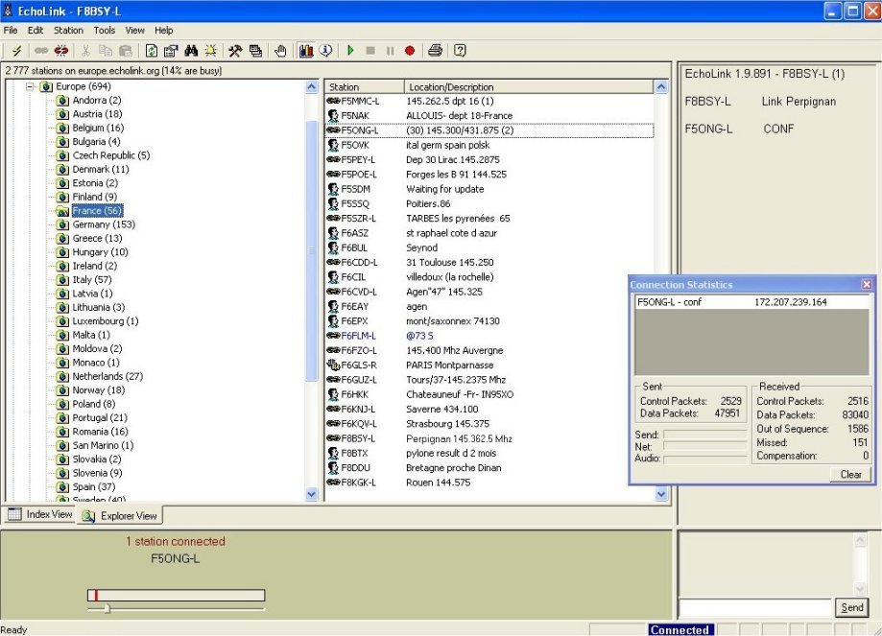The width and height of the screenshot is (882, 636).
Task: Click the cut scissors icon
Action: [85, 51]
